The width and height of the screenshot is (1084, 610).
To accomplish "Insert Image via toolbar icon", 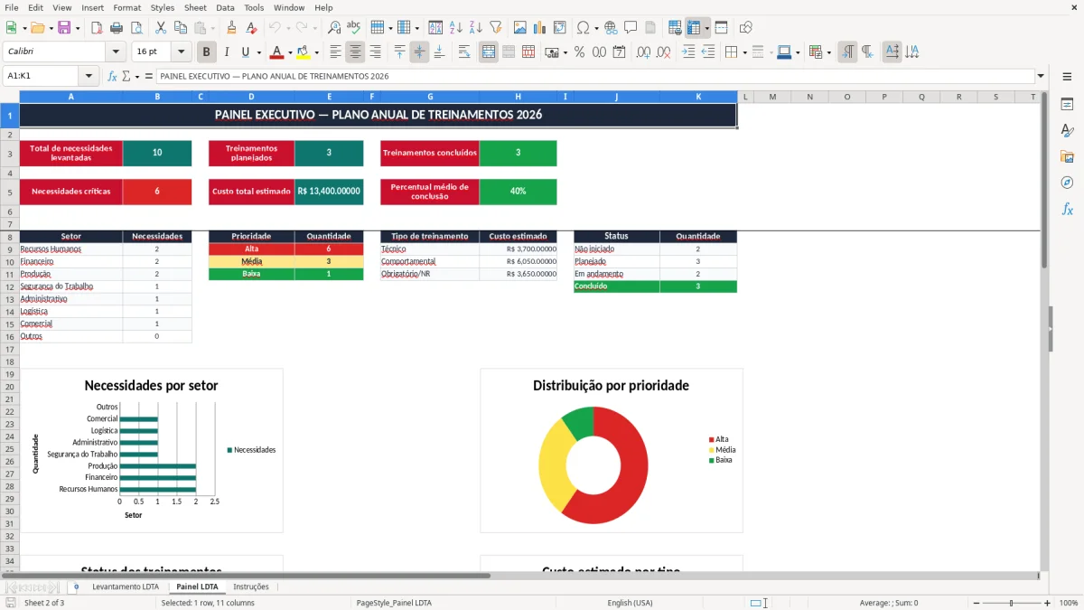I will [520, 28].
